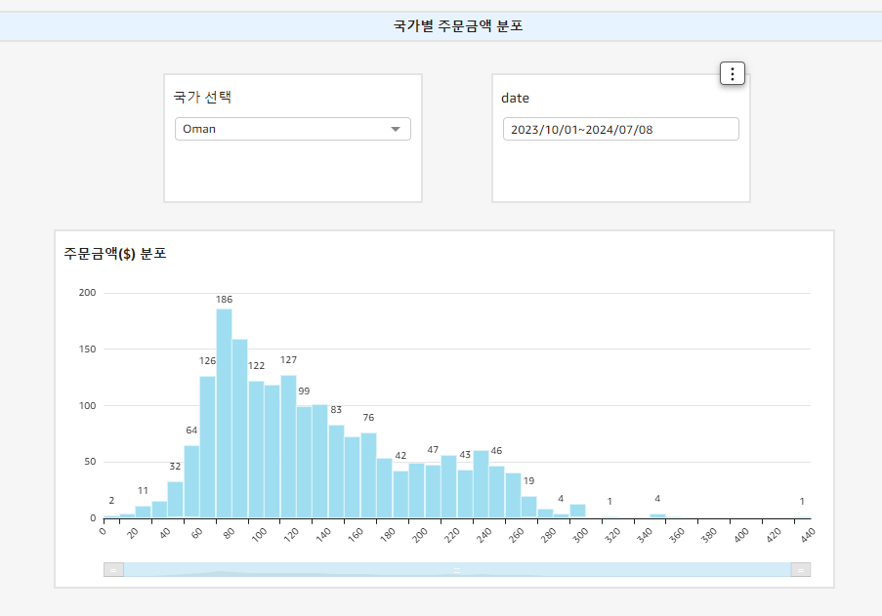The image size is (882, 616).
Task: Click the dropdown arrow in country selector
Action: pyautogui.click(x=396, y=129)
